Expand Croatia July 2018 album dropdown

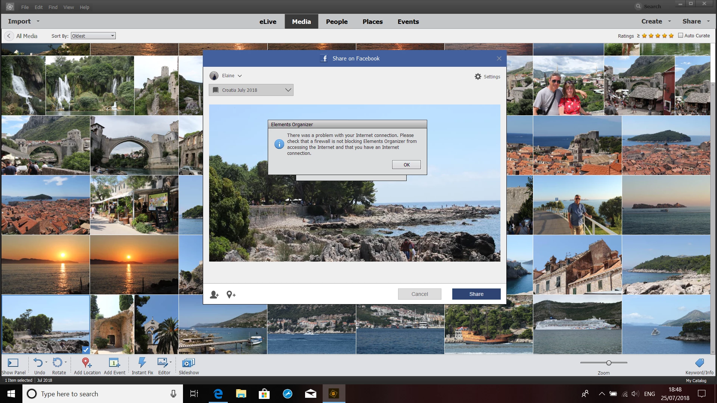coord(288,90)
